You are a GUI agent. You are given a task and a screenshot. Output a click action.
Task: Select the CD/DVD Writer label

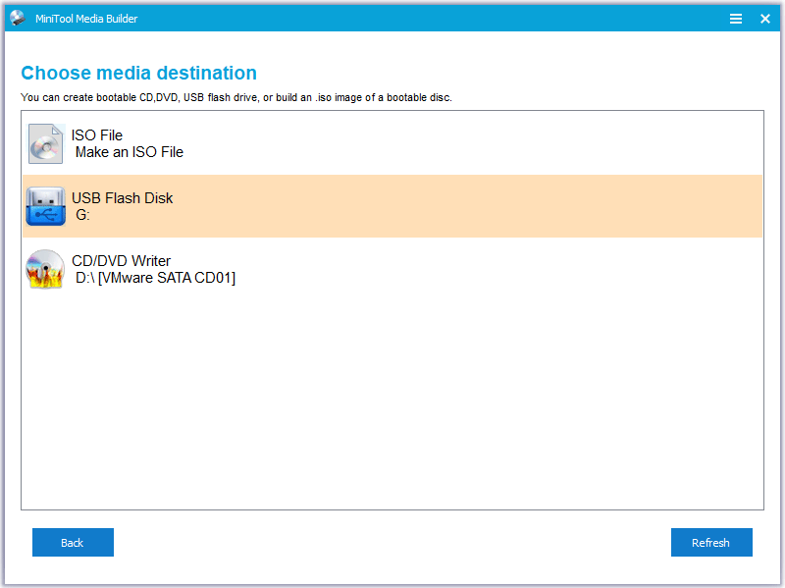pos(121,261)
